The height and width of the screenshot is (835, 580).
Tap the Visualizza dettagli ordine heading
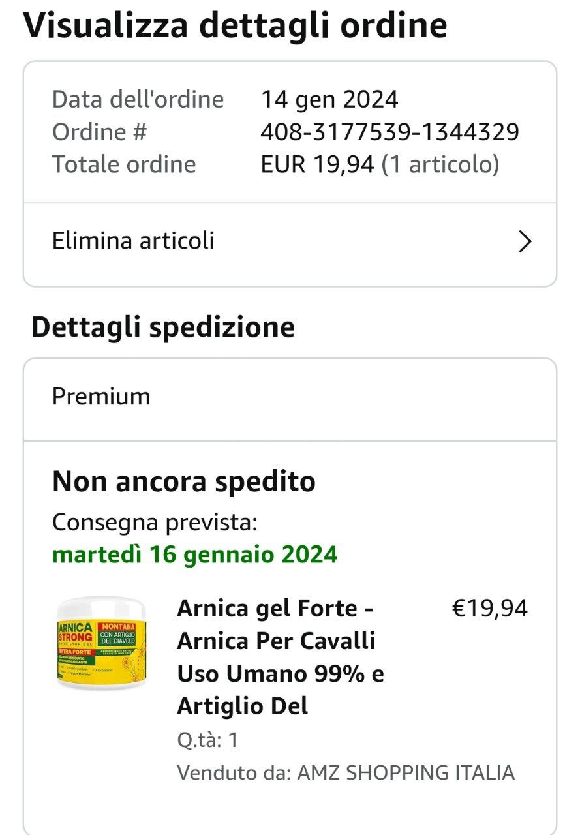pos(235,26)
